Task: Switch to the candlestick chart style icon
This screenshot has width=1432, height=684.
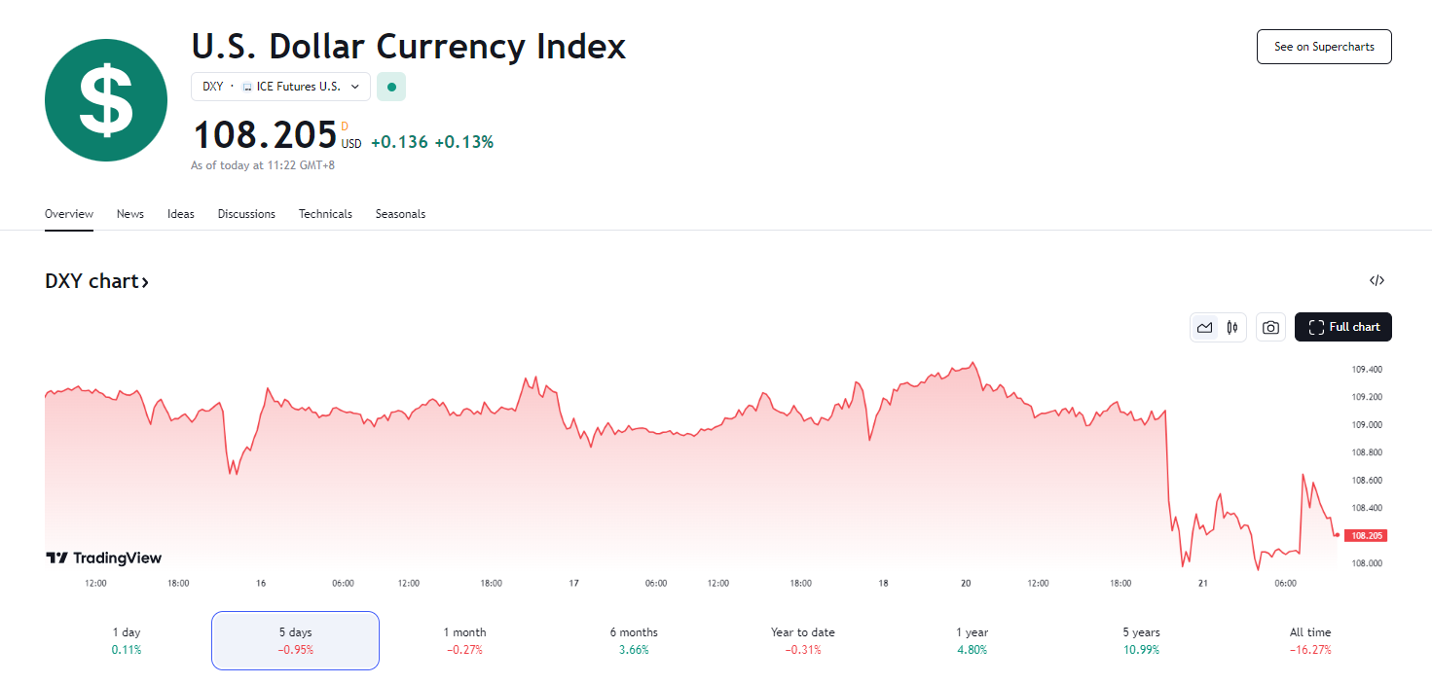Action: (1232, 328)
